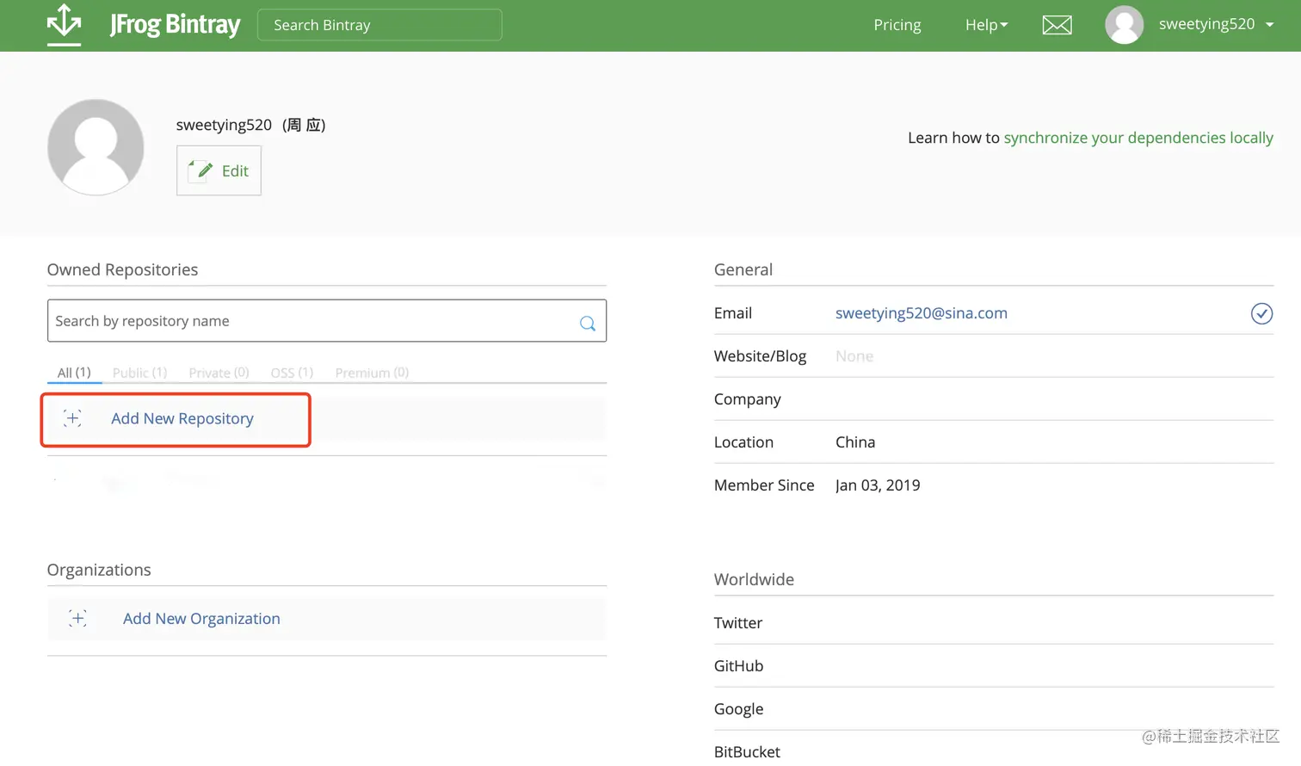The width and height of the screenshot is (1301, 766).
Task: Click the plus icon beside Add New Repository
Action: tap(72, 418)
